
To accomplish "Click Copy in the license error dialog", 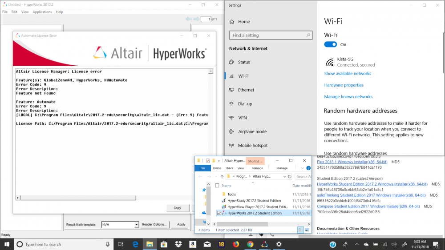I will [x=178, y=208].
